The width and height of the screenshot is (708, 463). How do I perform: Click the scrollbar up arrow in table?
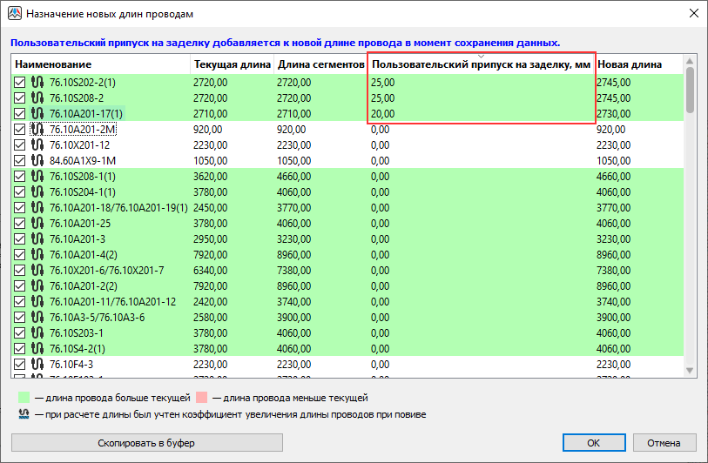point(690,62)
